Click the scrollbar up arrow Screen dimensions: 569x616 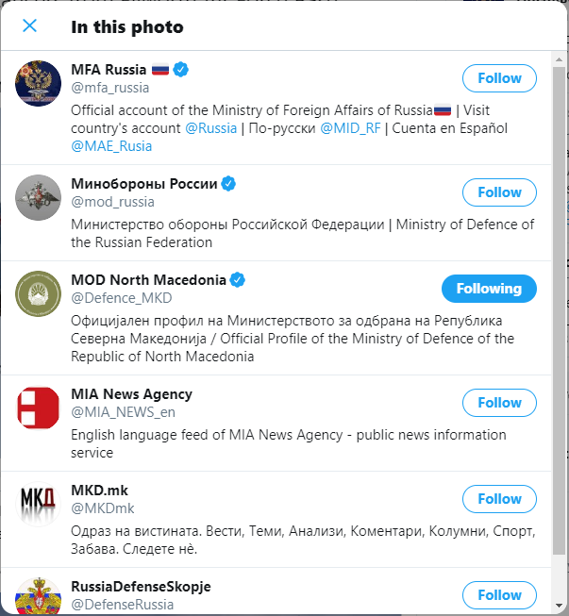tap(559, 59)
